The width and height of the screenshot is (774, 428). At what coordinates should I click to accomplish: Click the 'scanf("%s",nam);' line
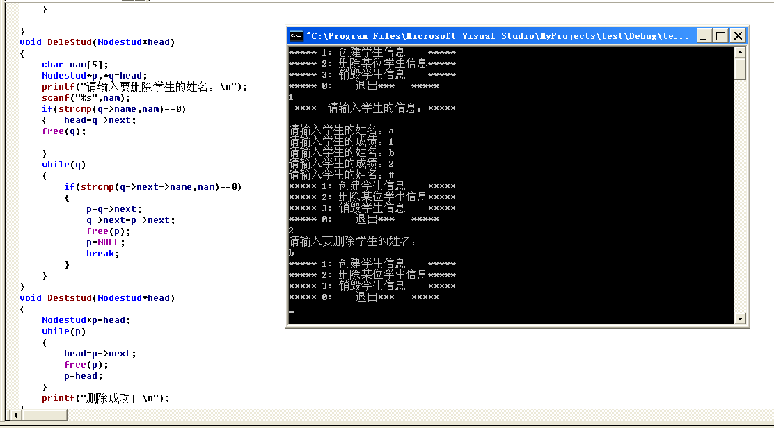[86, 98]
